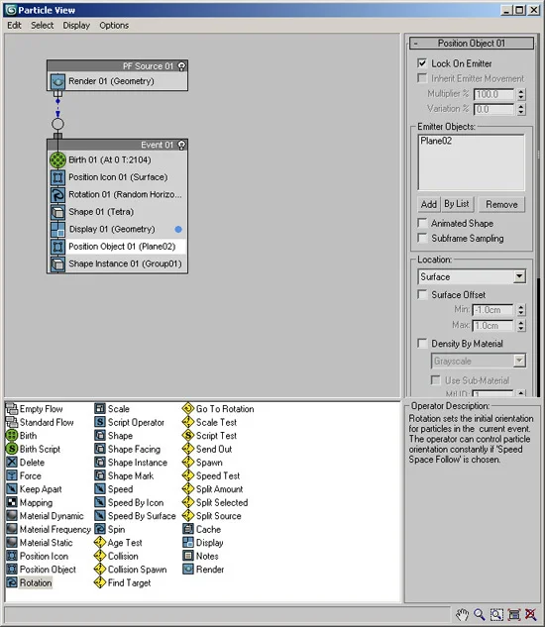Click the Display 01 operator icon
The image size is (545, 627).
(57, 229)
